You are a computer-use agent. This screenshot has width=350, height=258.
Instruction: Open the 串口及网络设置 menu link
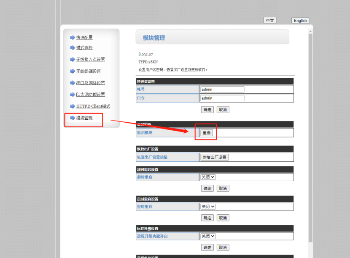(x=90, y=83)
